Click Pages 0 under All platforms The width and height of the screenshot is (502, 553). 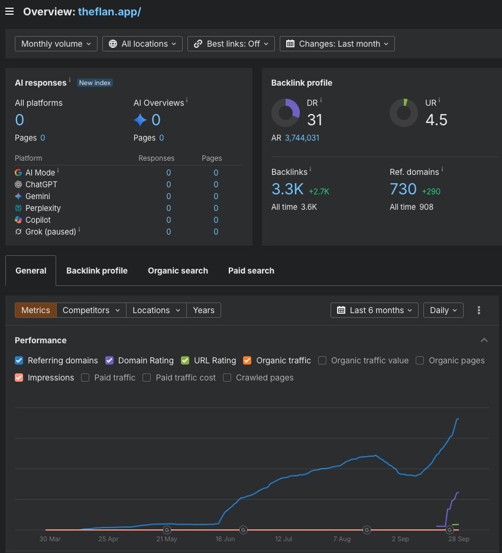pos(43,138)
